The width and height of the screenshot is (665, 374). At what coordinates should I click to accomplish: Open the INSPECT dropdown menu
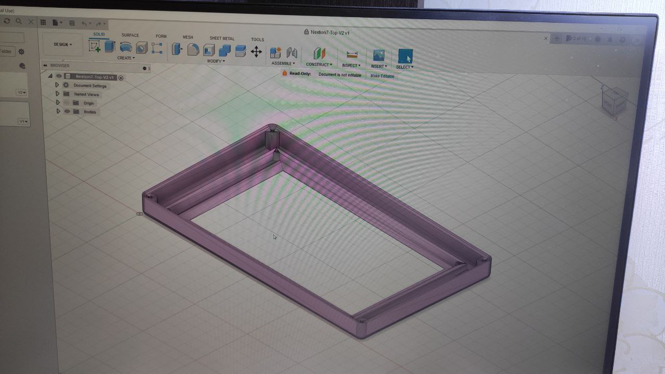351,65
